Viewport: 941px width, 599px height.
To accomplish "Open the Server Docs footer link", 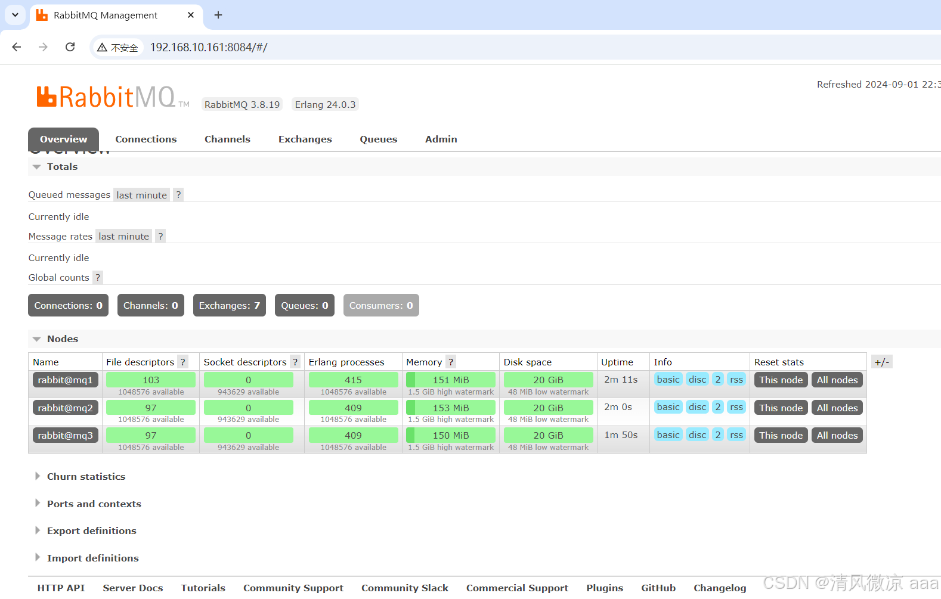I will tap(133, 588).
